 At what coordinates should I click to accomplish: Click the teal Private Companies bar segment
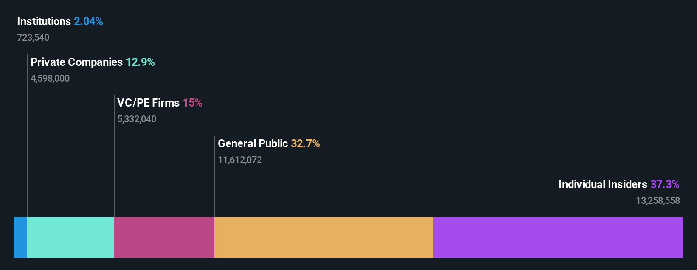click(70, 238)
